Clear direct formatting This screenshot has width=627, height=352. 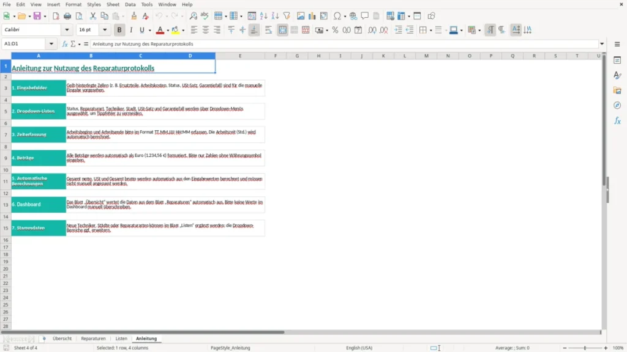click(x=146, y=16)
